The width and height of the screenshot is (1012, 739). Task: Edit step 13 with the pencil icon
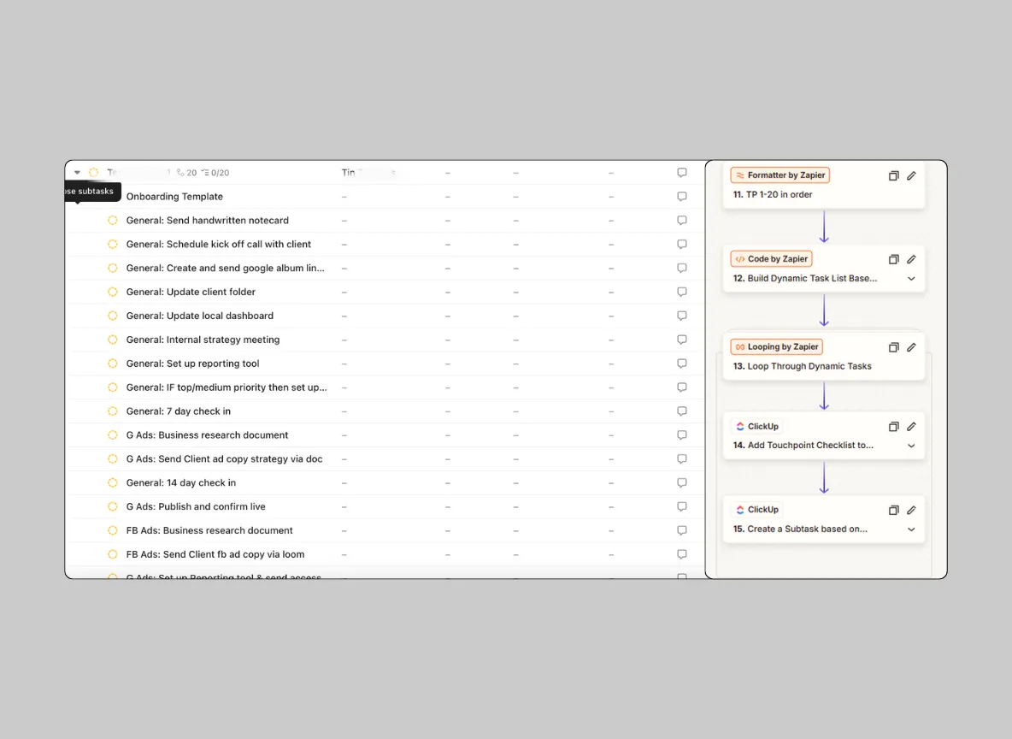click(911, 346)
